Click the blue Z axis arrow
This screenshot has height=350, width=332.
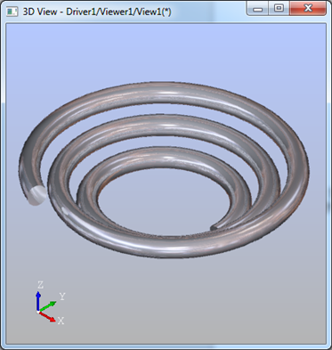coord(38,300)
